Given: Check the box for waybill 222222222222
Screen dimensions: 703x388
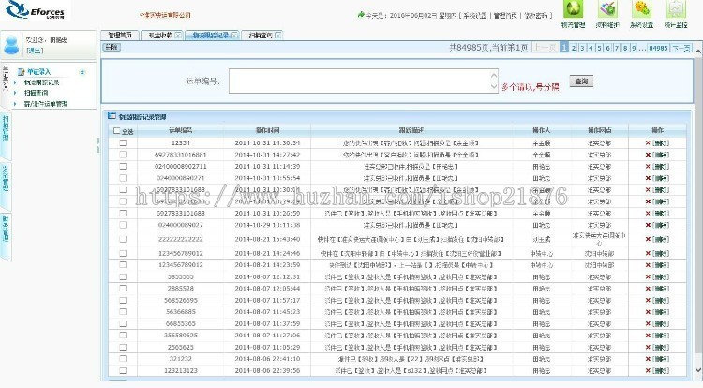Looking at the screenshot, I should coord(123,239).
